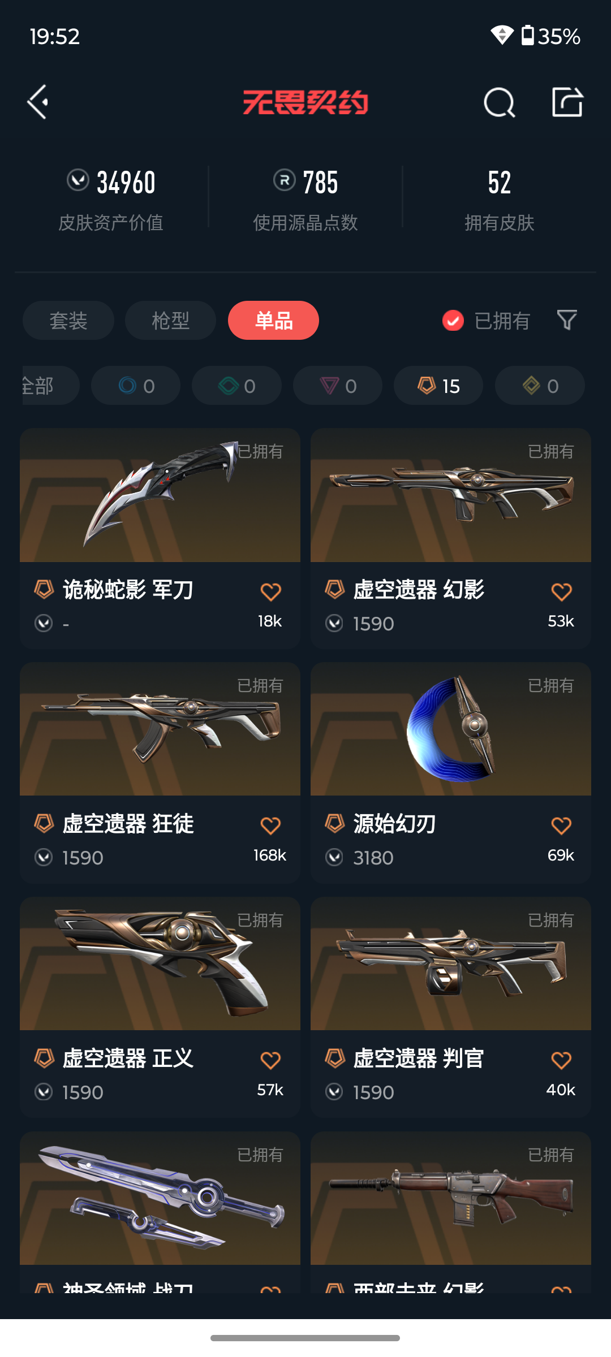Favorite the 诡秘蛇影 军刀 heart icon
The height and width of the screenshot is (1357, 611).
coord(270,592)
